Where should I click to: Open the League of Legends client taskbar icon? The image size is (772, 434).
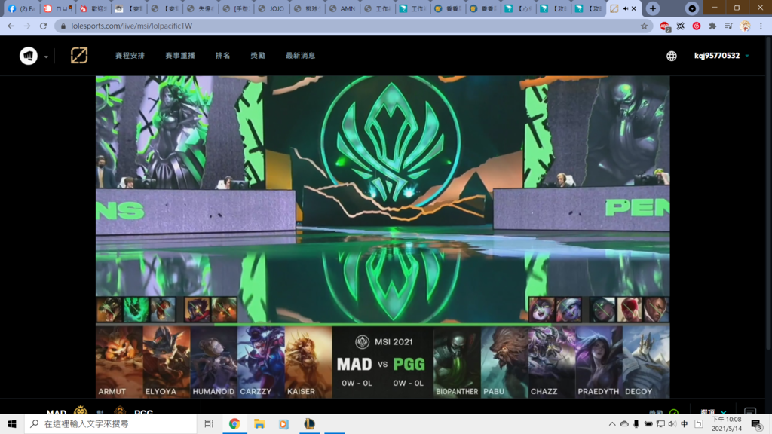pos(309,423)
